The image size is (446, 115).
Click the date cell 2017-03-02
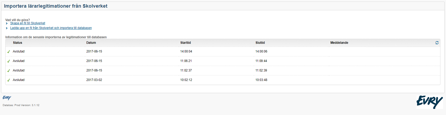point(94,80)
